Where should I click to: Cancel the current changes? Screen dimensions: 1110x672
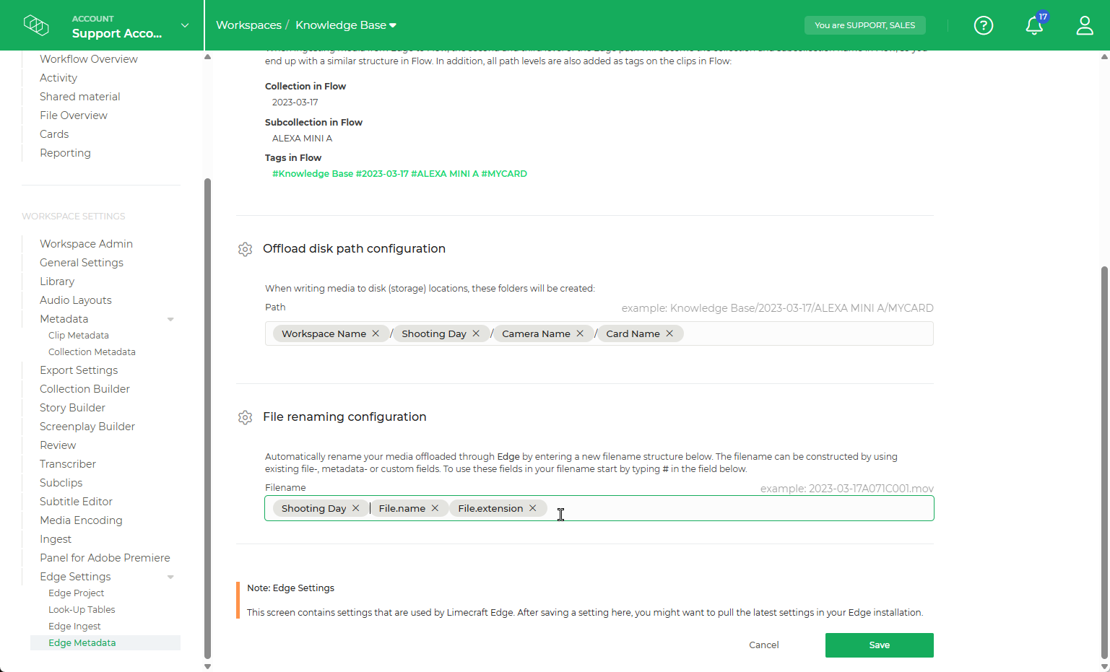763,645
